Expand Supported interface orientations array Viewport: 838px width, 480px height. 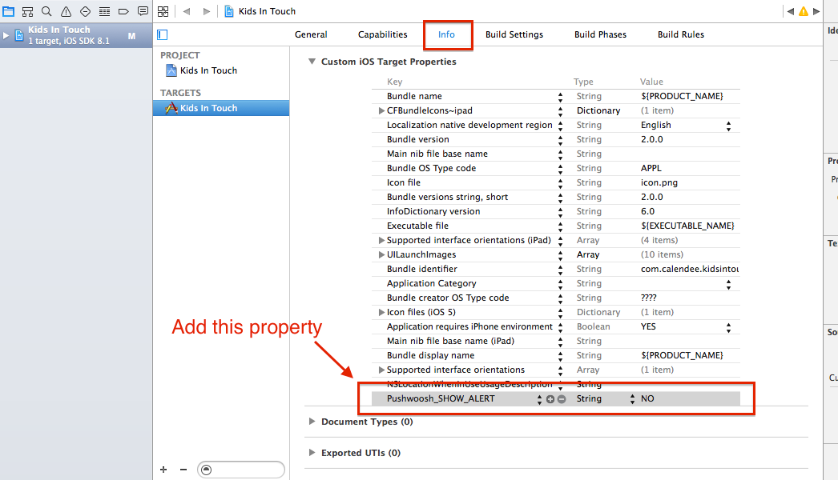click(381, 370)
